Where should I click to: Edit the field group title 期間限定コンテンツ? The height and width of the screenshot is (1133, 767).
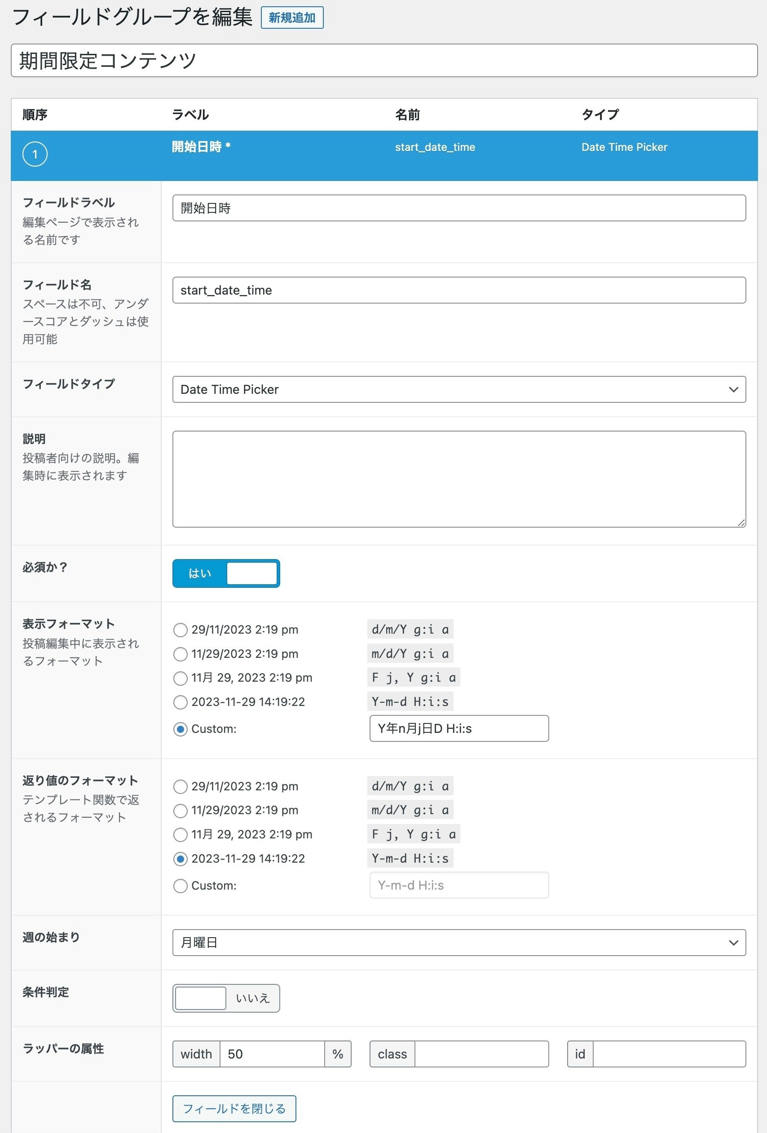pos(384,61)
